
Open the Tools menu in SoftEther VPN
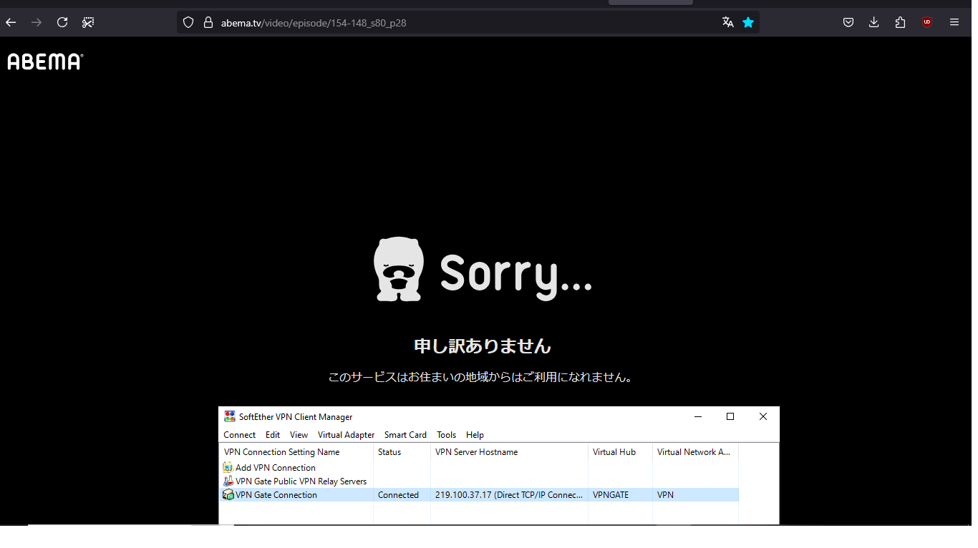click(446, 435)
